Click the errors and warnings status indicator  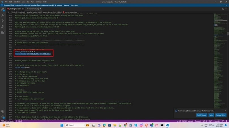(x=19, y=121)
